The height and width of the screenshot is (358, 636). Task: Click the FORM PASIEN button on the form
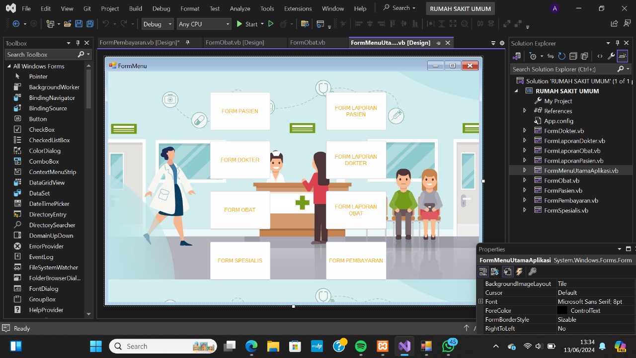(240, 111)
